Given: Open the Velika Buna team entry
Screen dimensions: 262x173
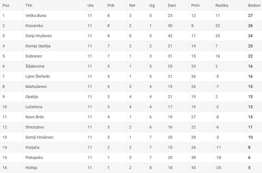Looking at the screenshot, I should (36, 16).
